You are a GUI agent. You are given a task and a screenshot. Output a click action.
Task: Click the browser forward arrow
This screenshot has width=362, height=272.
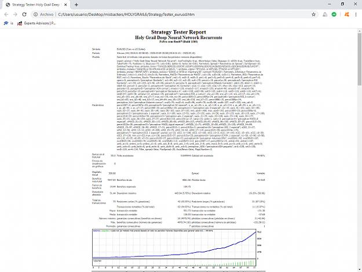15,14
